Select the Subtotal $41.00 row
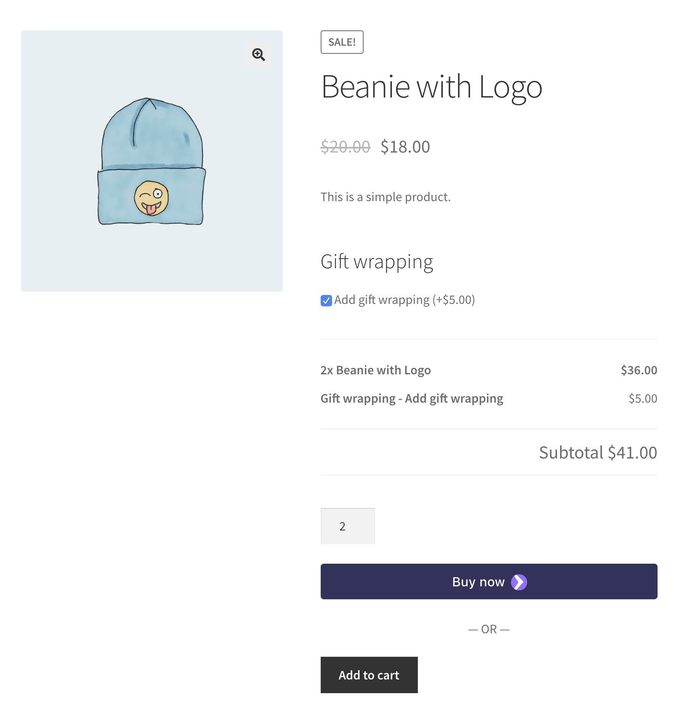Image resolution: width=677 pixels, height=713 pixels. (x=598, y=453)
